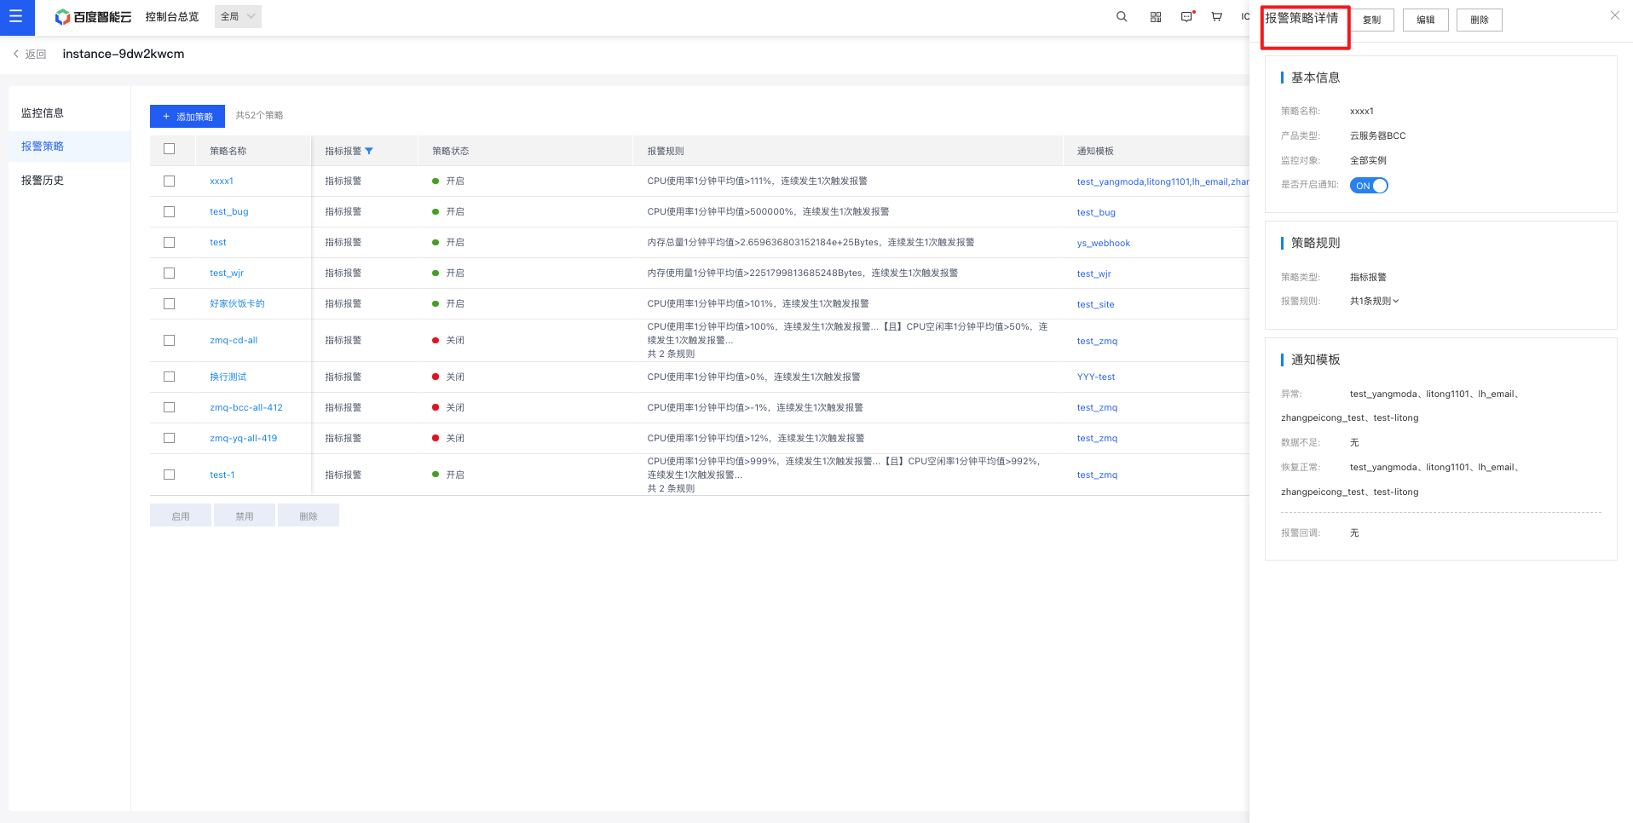Screen dimensions: 1633x823
Task: Click the 删除 button in detail panel
Action: (x=1480, y=20)
